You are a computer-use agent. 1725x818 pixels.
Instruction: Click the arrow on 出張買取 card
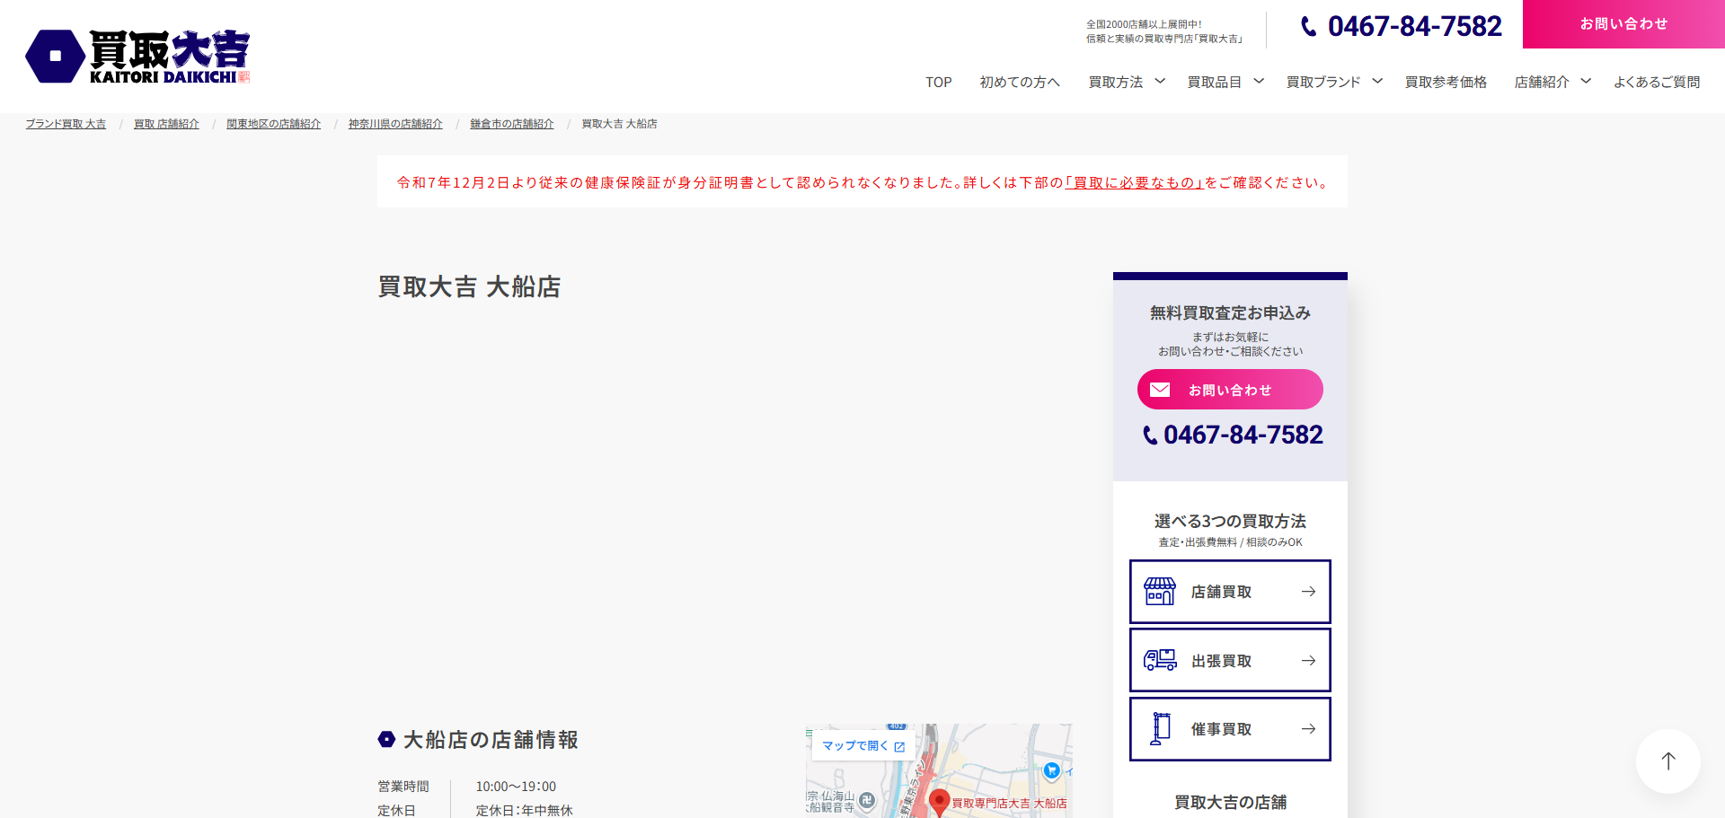(x=1308, y=660)
